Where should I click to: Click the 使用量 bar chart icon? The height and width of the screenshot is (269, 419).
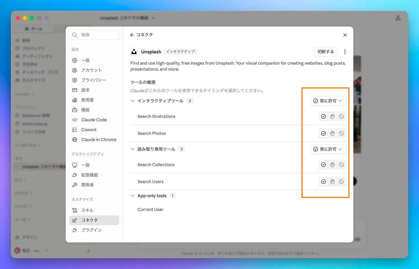coord(75,100)
